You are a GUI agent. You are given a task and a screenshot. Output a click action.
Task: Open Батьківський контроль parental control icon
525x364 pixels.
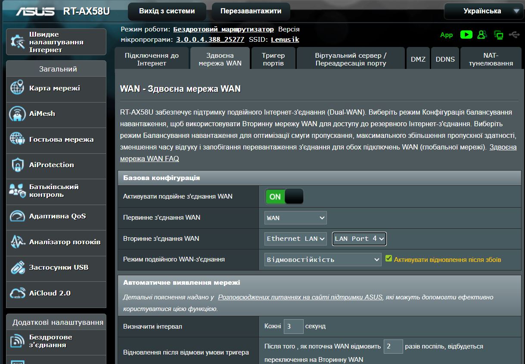[x=17, y=191]
